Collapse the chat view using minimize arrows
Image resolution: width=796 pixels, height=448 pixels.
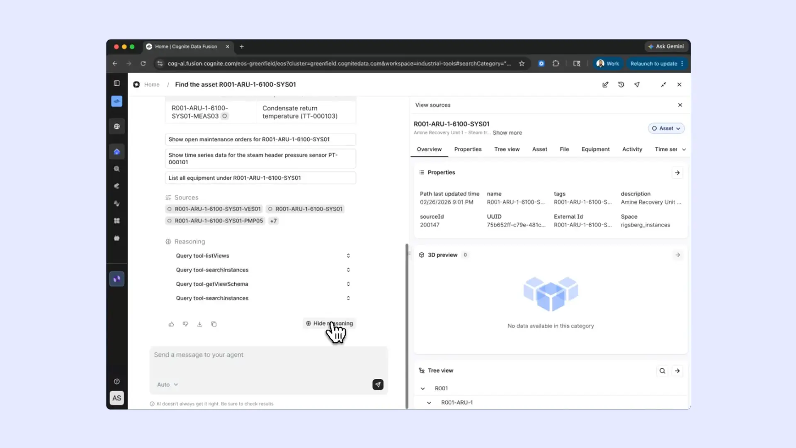pos(663,85)
